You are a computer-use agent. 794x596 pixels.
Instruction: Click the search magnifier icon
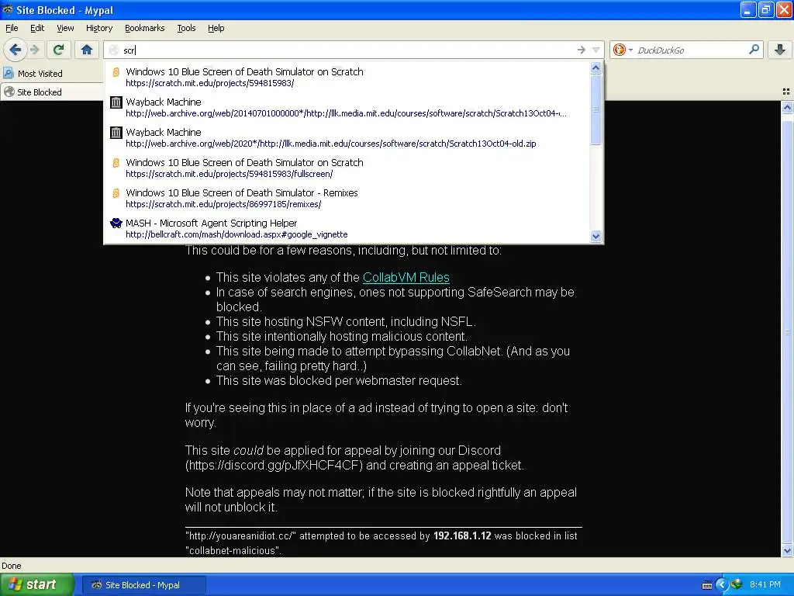(754, 49)
